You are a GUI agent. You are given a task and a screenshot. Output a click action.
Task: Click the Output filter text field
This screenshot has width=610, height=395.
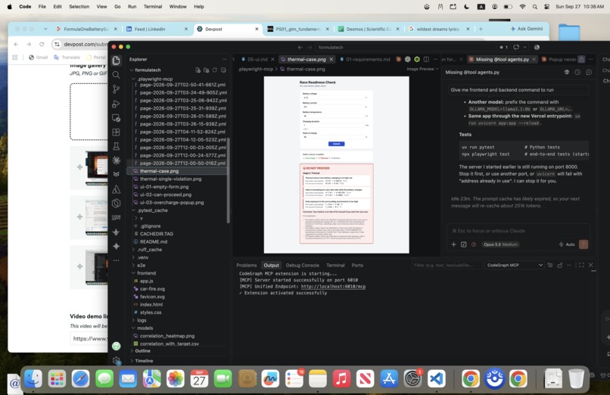click(x=447, y=265)
